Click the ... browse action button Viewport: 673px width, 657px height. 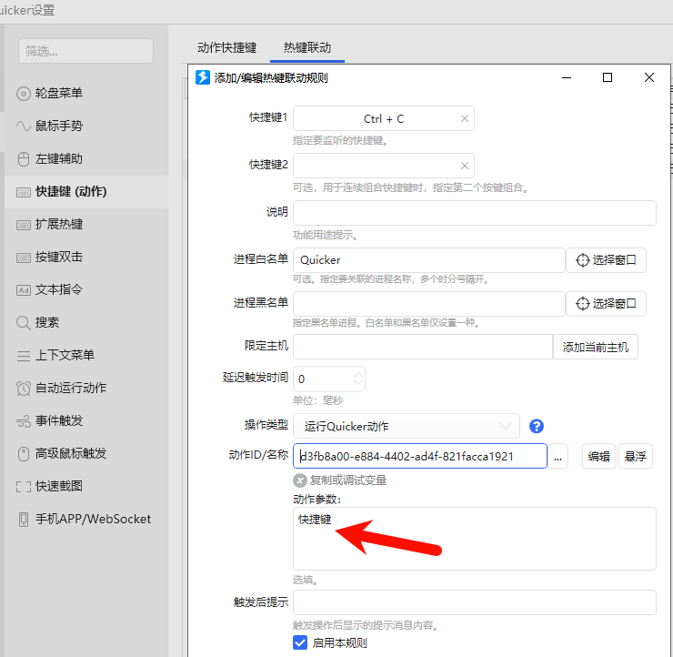[557, 456]
